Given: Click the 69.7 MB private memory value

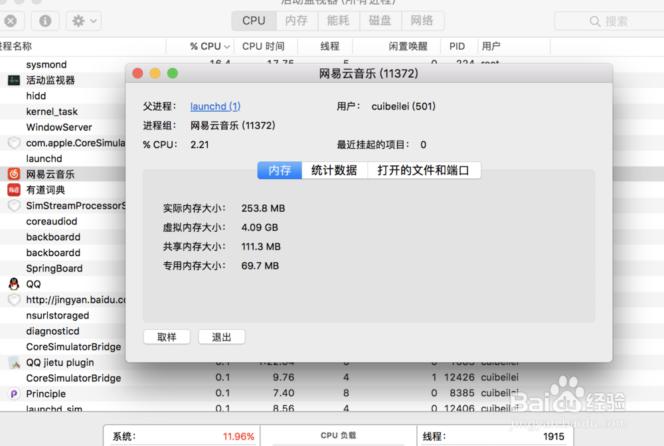Looking at the screenshot, I should 260,265.
